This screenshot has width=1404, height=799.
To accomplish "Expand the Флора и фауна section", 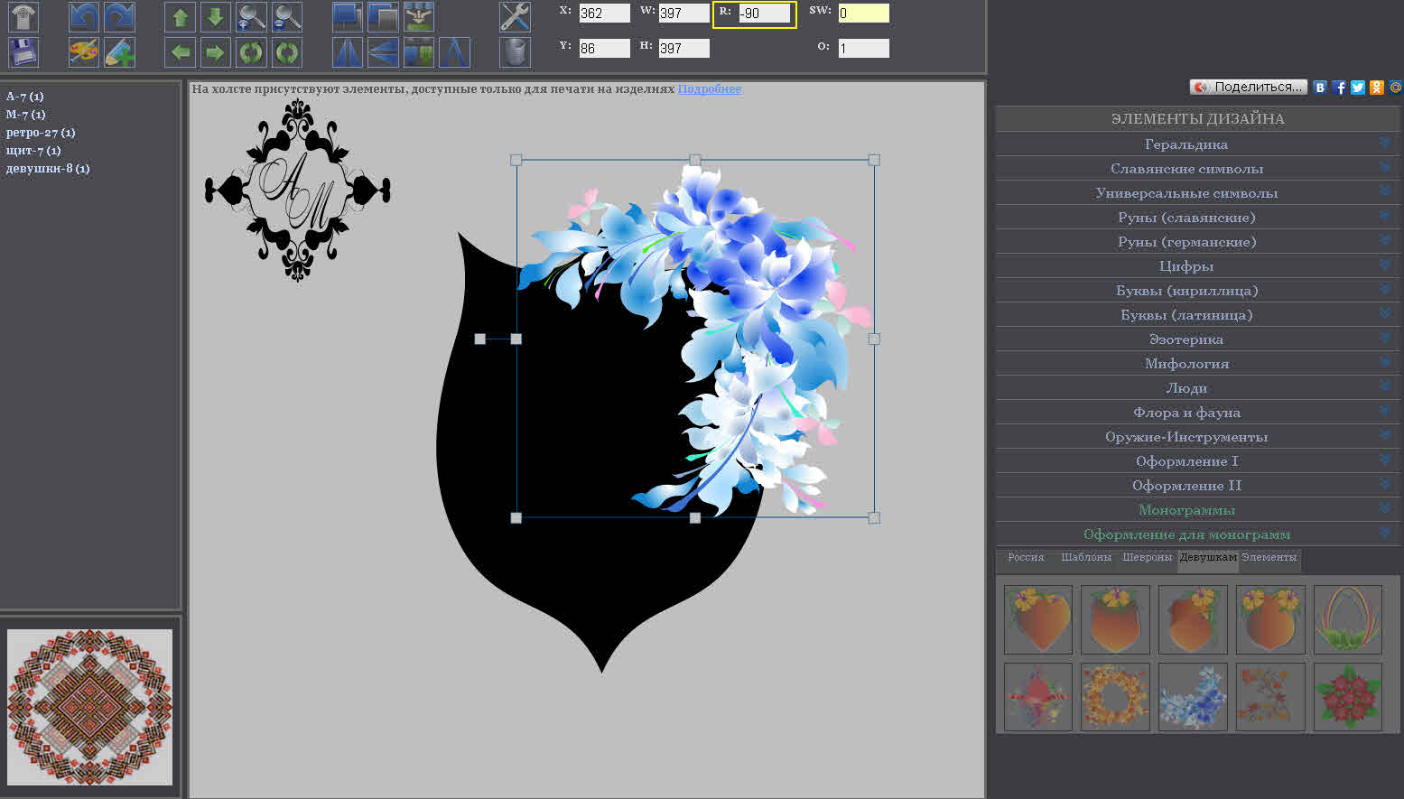I will point(1185,413).
